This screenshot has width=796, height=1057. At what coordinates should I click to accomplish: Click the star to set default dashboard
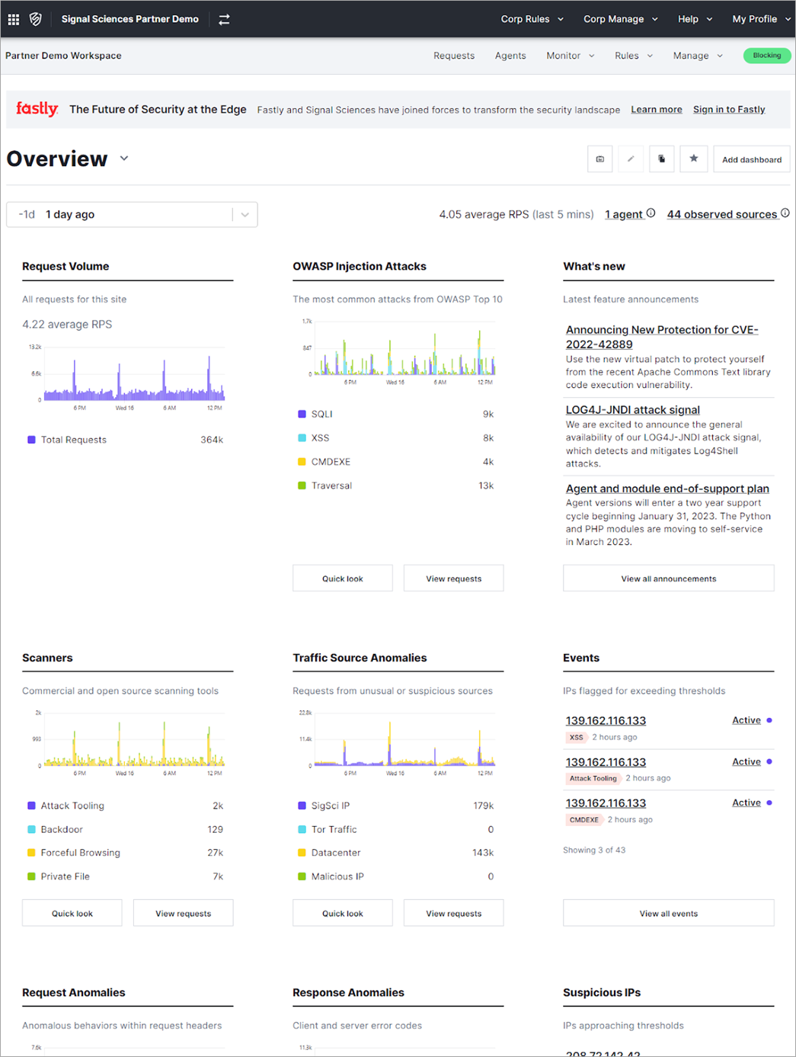693,159
